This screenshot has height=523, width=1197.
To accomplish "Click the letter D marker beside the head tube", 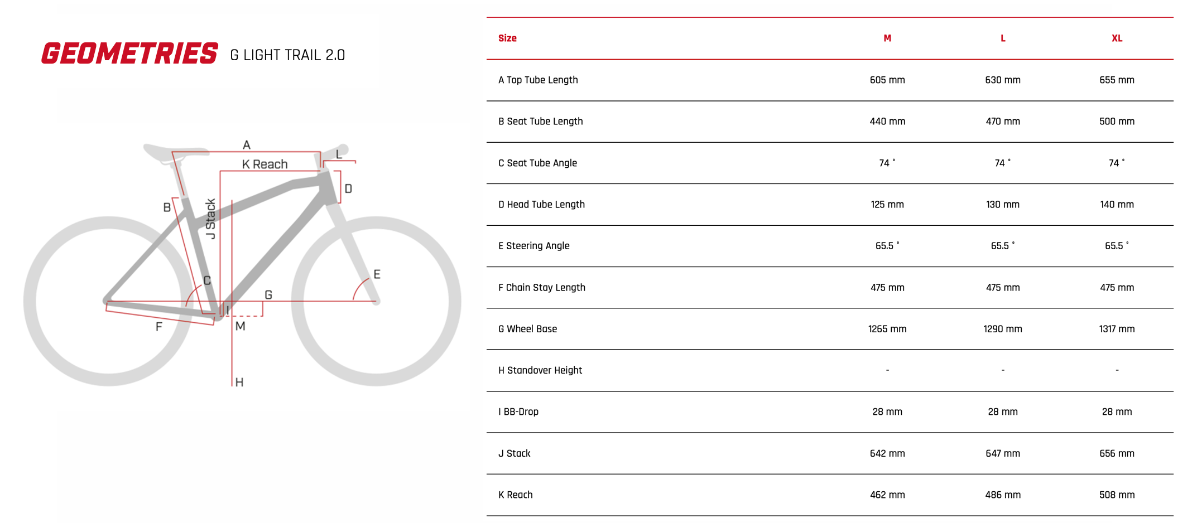I will [x=348, y=189].
